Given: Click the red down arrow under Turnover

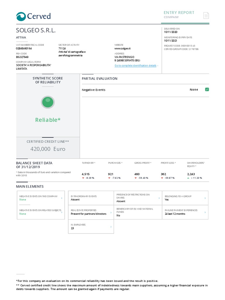Looking at the screenshot, I should (83, 178).
